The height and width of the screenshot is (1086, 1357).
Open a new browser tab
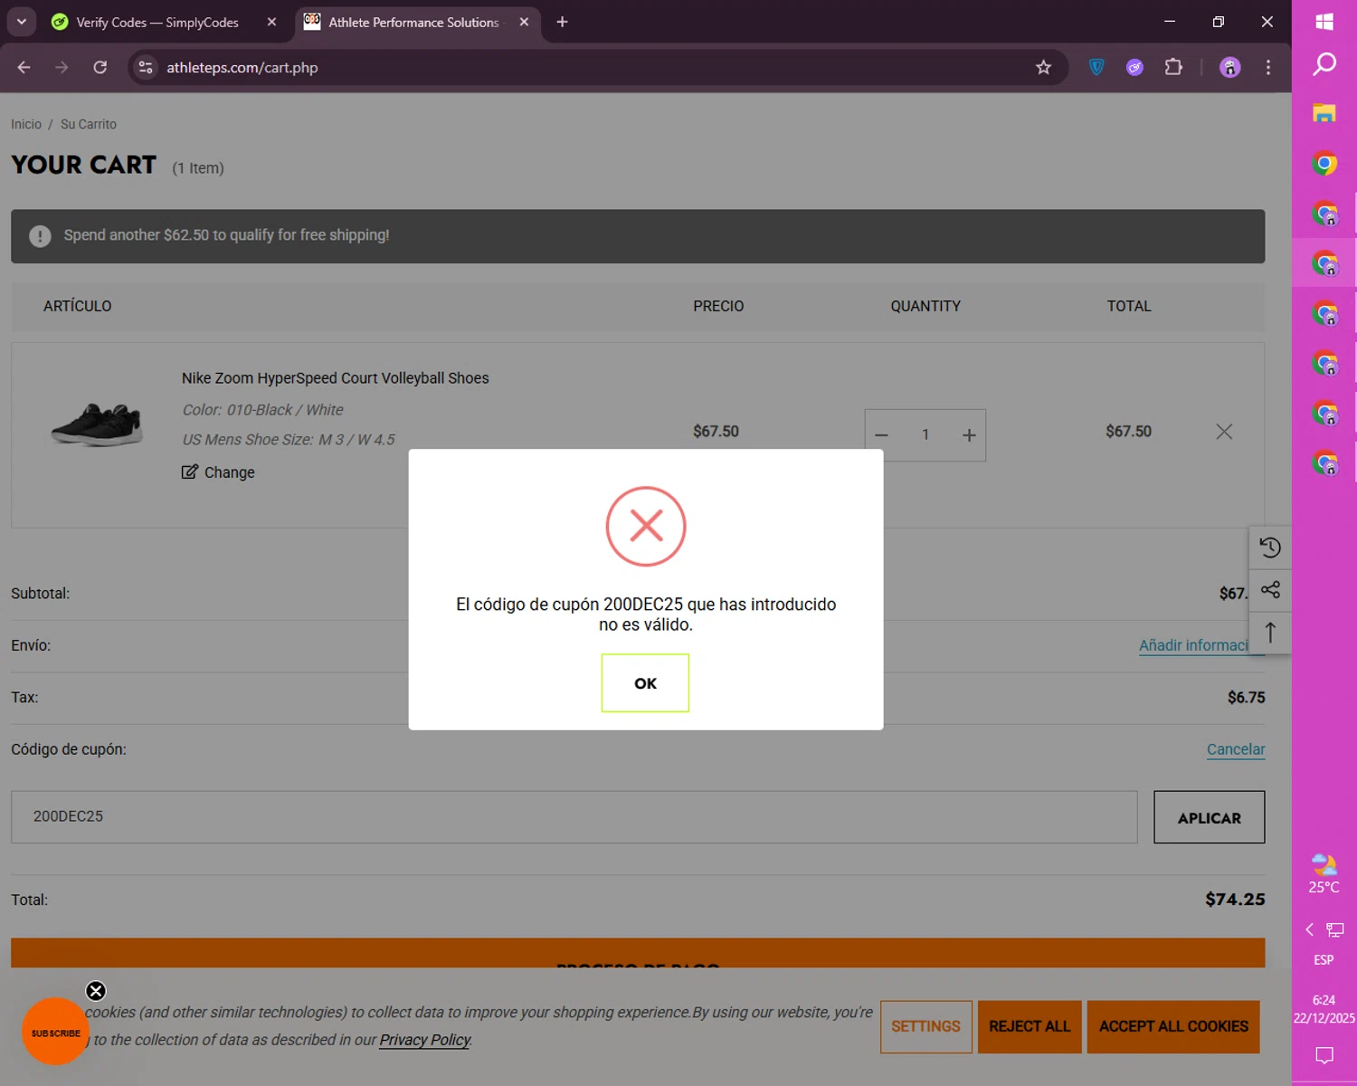point(562,22)
